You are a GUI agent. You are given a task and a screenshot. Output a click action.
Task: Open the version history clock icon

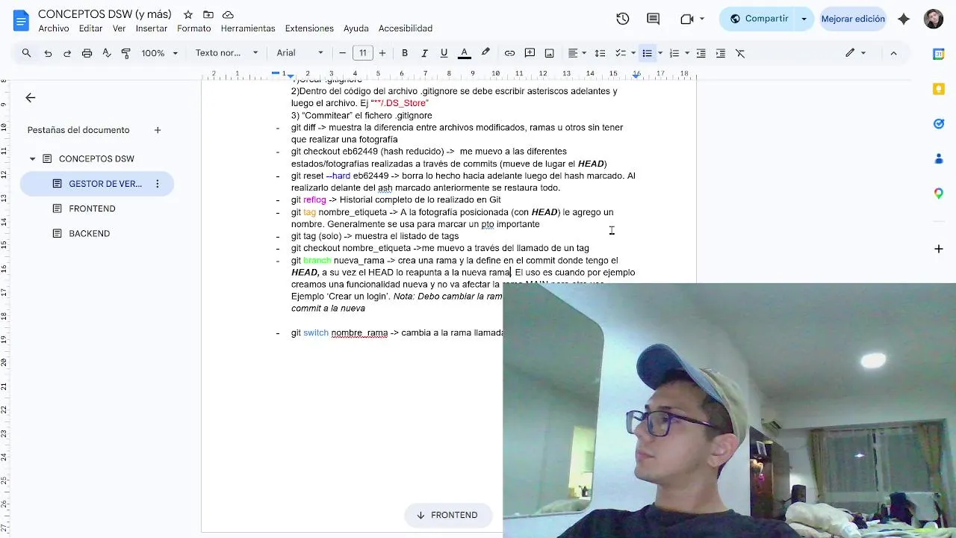point(623,19)
